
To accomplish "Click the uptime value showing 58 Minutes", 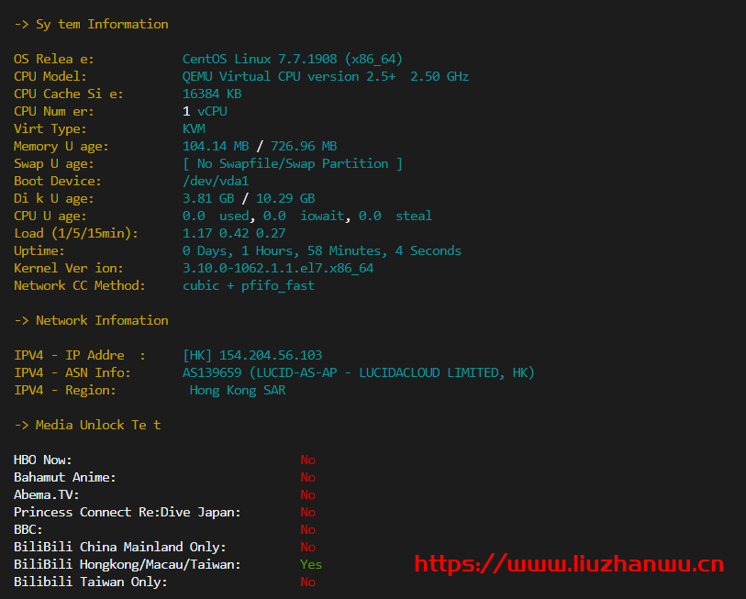I will pos(322,250).
